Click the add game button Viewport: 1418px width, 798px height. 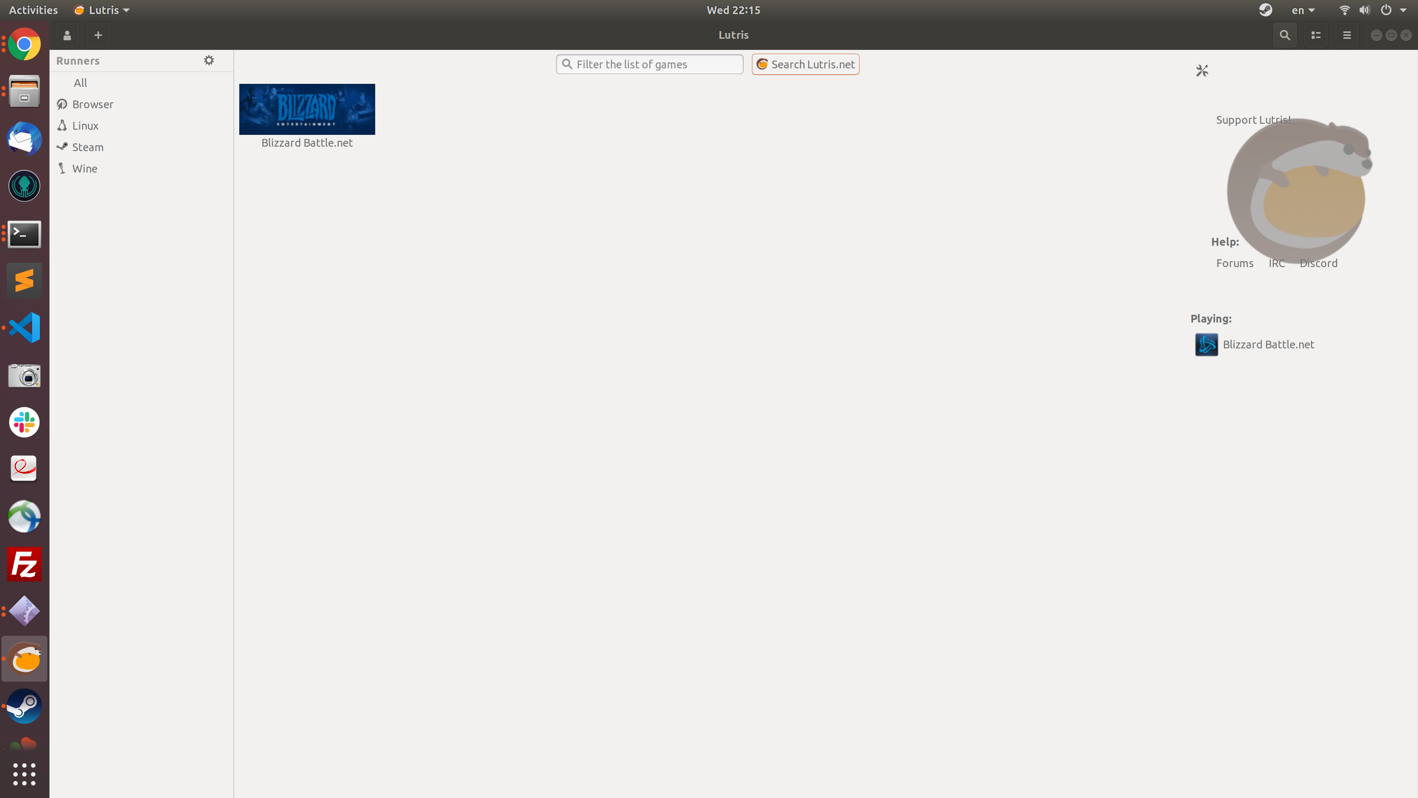97,35
